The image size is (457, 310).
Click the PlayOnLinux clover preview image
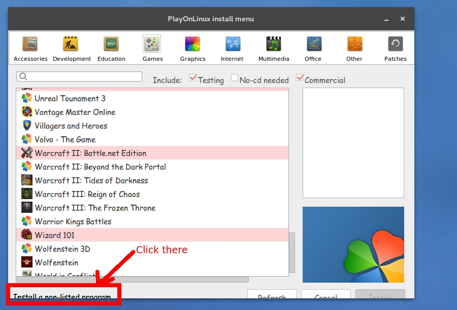[353, 245]
